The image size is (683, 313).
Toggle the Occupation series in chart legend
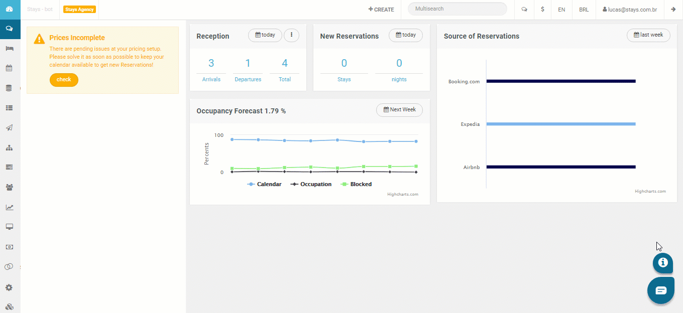point(311,185)
